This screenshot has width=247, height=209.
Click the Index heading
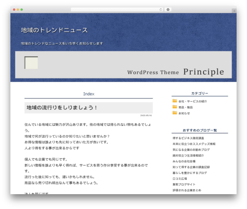click(88, 94)
